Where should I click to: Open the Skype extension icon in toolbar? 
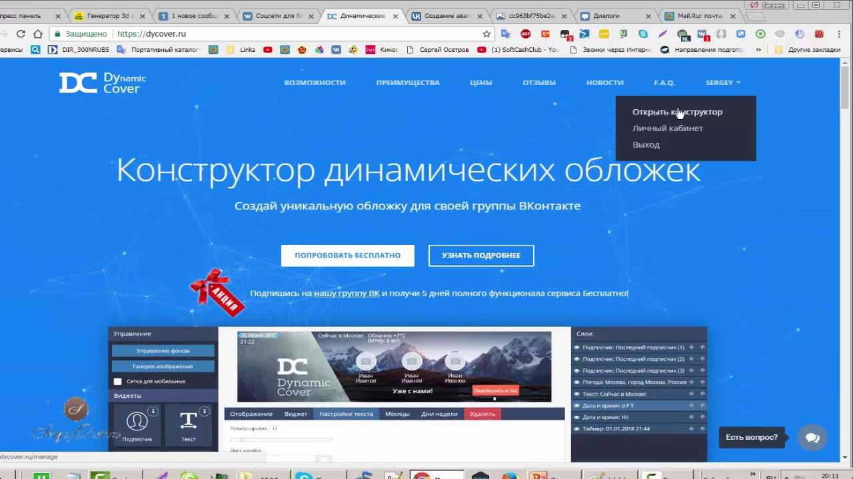point(643,34)
